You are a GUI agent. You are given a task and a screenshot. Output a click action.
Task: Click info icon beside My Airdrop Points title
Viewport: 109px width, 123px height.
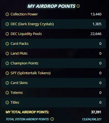coord(78,6)
